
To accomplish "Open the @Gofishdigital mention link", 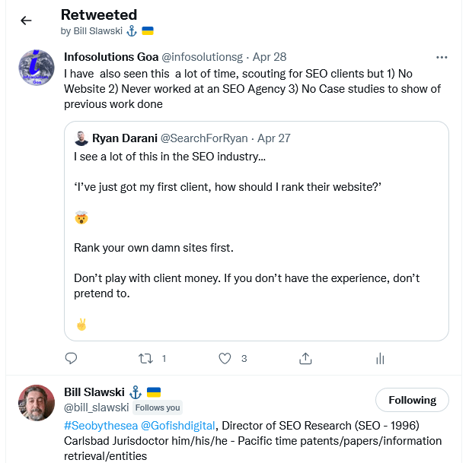I will click(x=178, y=425).
